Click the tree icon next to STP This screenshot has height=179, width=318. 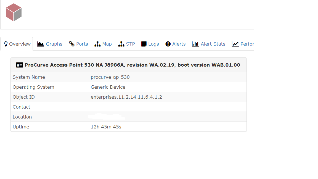(121, 44)
